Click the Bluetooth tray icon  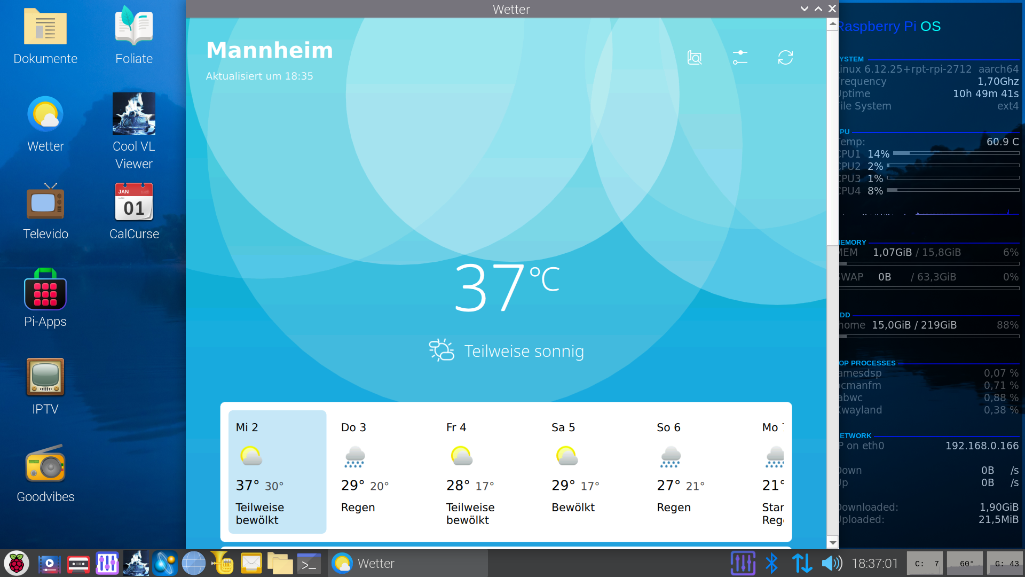771,563
